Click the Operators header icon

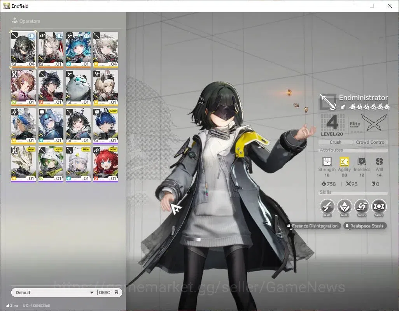click(15, 21)
